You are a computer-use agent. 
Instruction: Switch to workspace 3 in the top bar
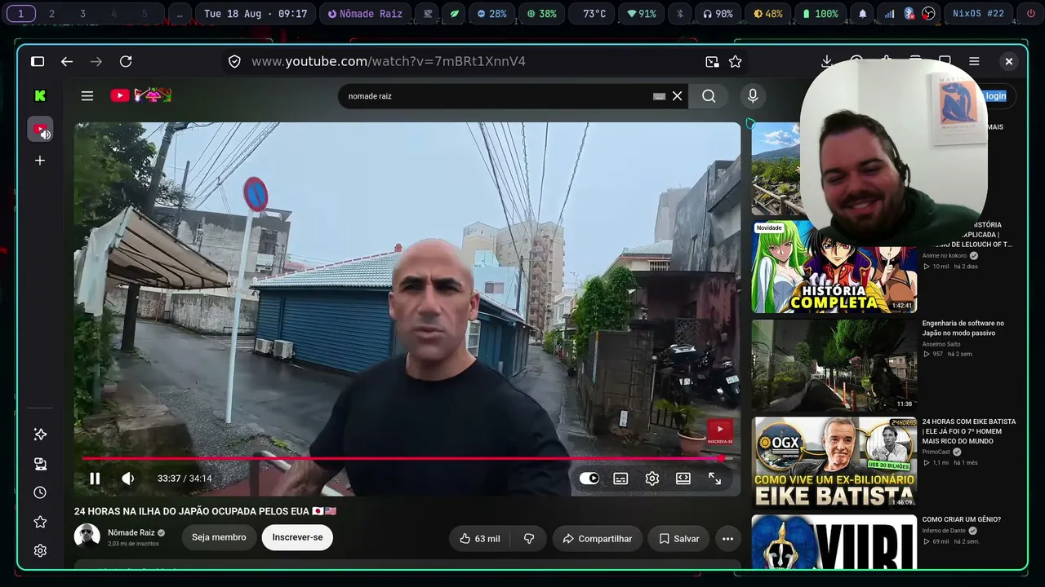[x=82, y=14]
